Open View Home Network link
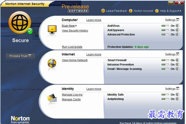The height and width of the screenshot is (124, 186). point(75,60)
